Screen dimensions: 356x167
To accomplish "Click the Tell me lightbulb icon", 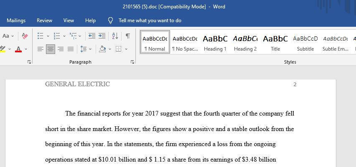I will click(110, 21).
